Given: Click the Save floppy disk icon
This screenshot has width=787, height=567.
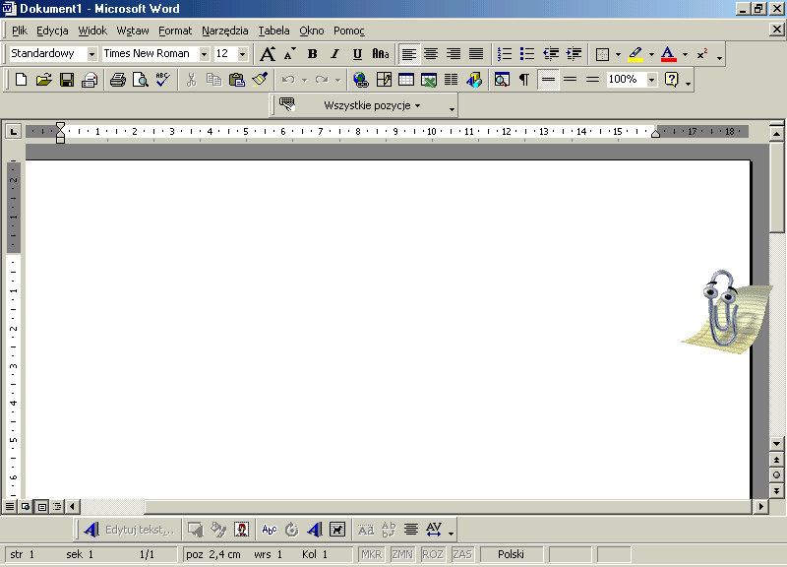Looking at the screenshot, I should 67,80.
